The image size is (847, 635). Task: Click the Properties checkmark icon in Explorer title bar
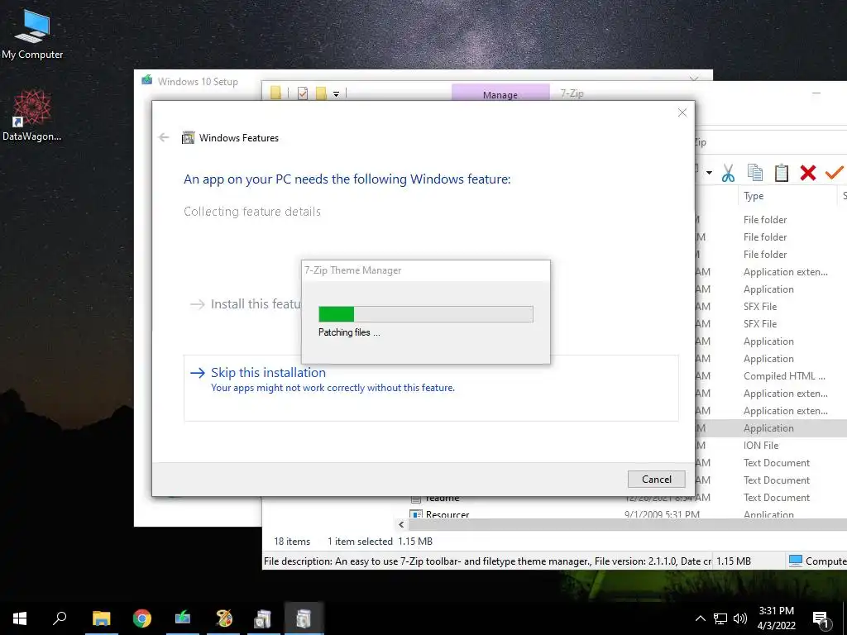303,93
